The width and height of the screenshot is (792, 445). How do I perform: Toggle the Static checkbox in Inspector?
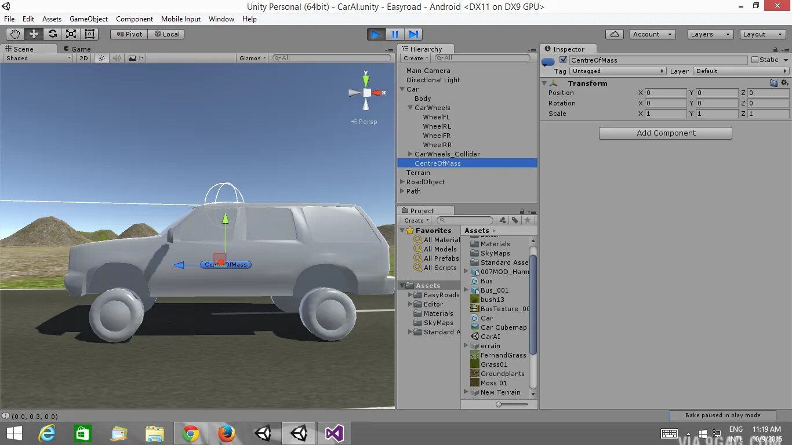tap(754, 60)
